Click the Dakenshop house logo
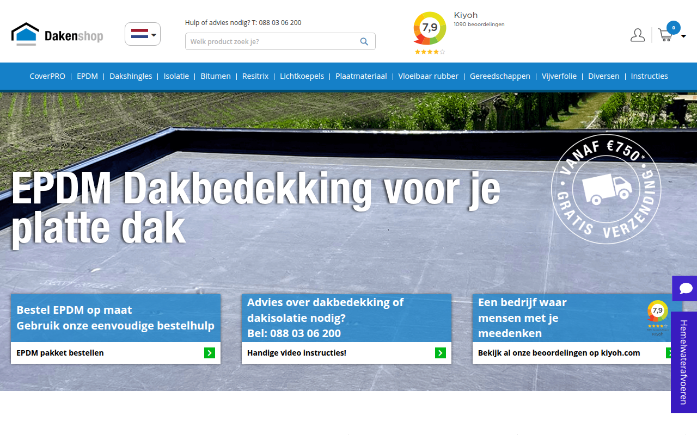Image resolution: width=697 pixels, height=435 pixels. point(57,34)
